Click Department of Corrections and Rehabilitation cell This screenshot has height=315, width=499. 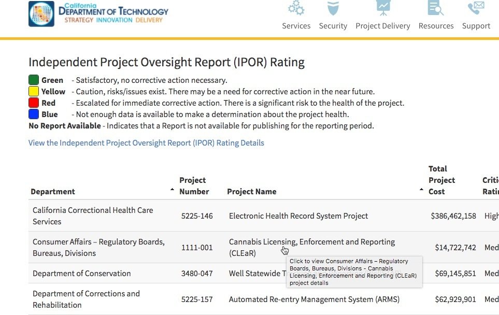point(86,299)
